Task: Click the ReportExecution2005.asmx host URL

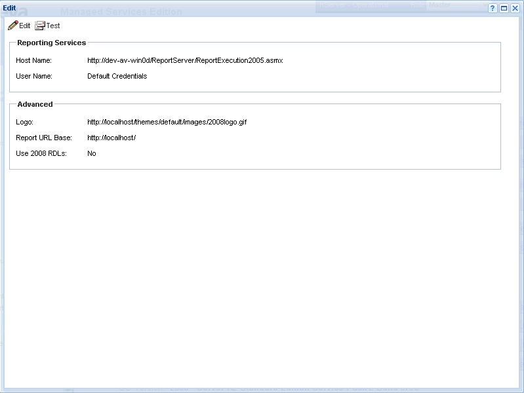Action: click(185, 60)
